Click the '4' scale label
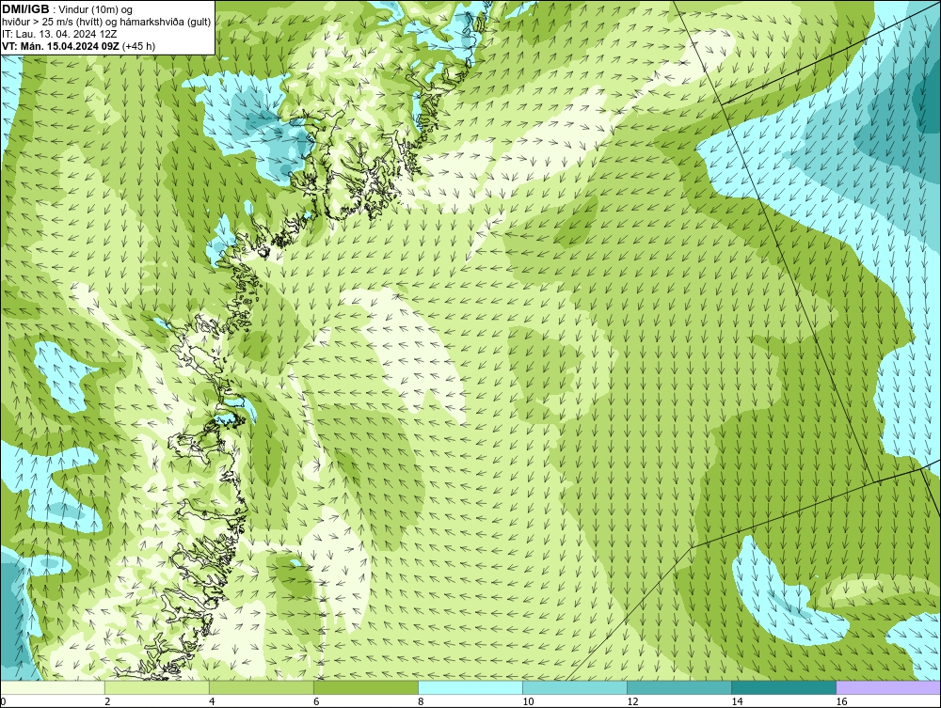 (212, 701)
